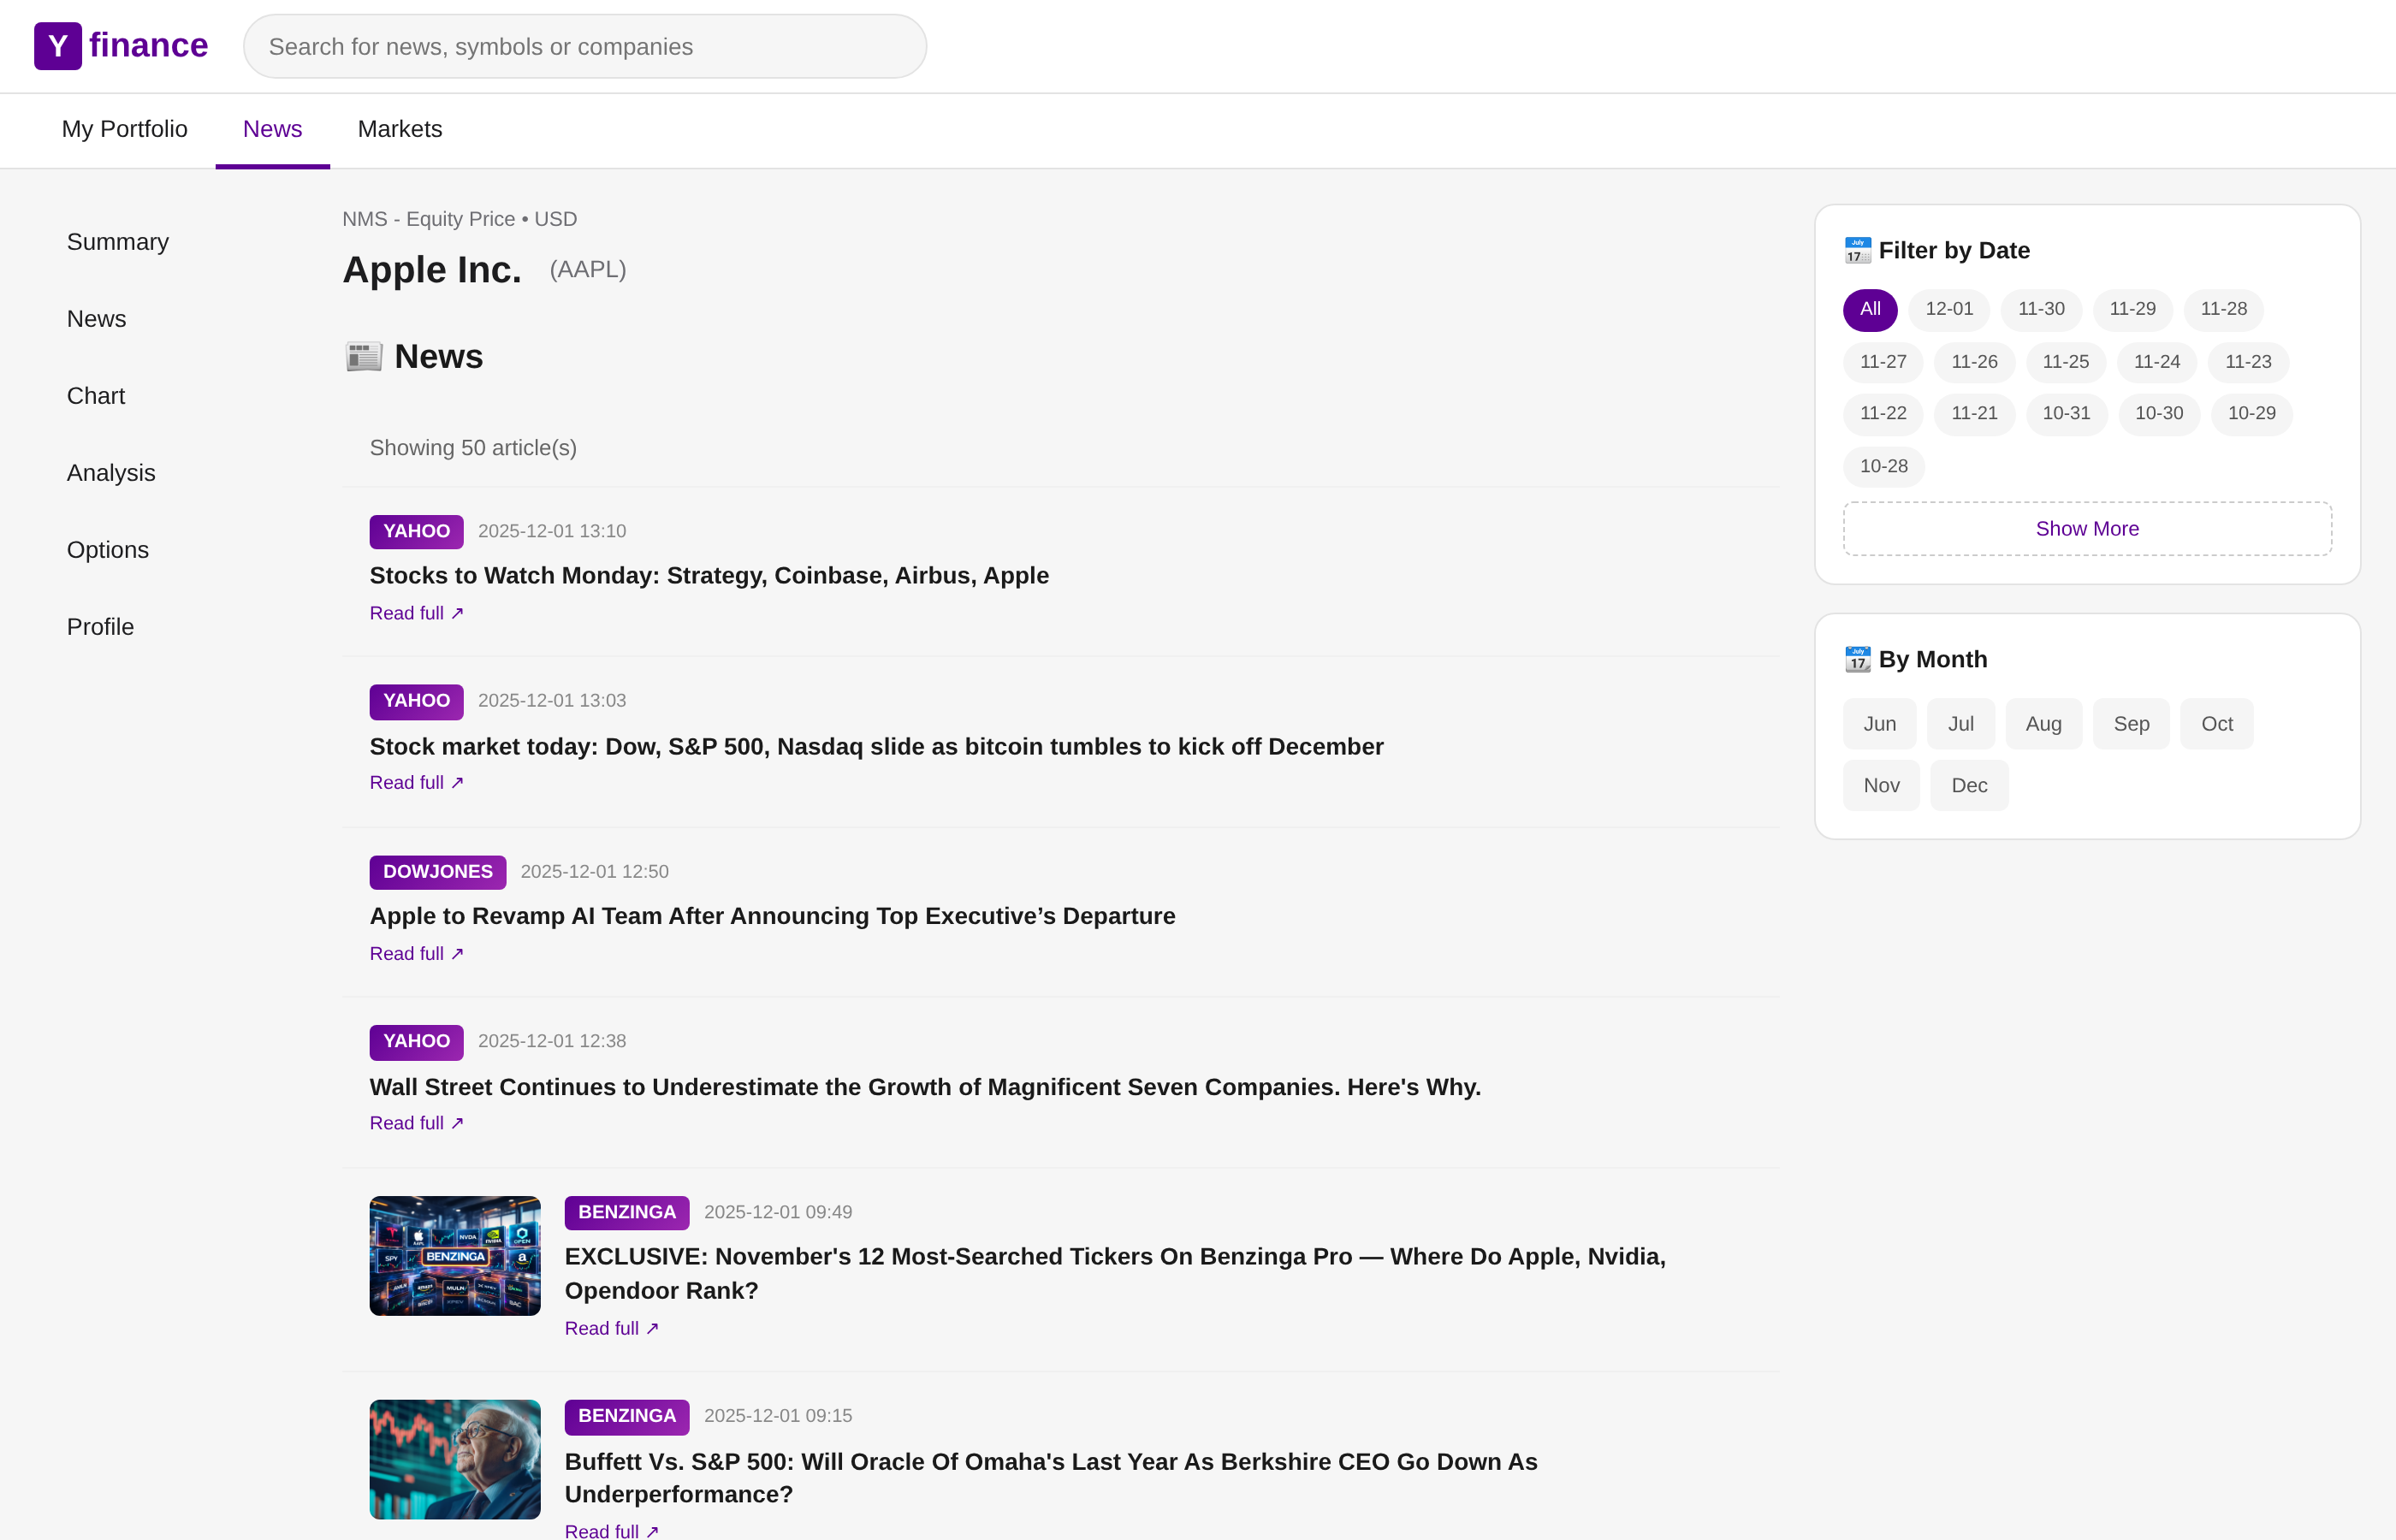Open Read full for Stocks to Watch Monday
Viewport: 2396px width, 1540px height.
[417, 613]
